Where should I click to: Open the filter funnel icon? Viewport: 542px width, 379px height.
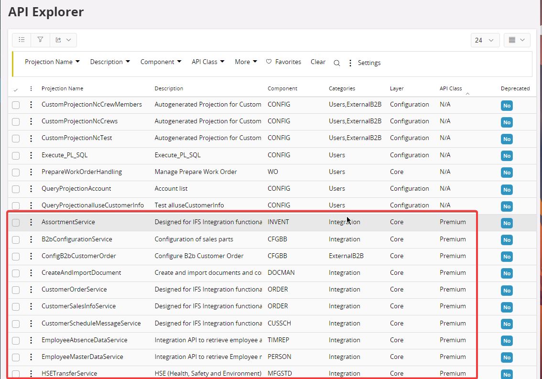[40, 40]
